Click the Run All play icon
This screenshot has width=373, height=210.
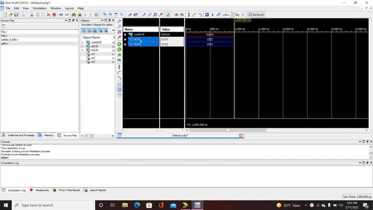tap(213, 15)
